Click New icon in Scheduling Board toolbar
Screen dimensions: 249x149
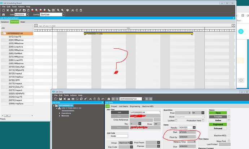coord(3,10)
